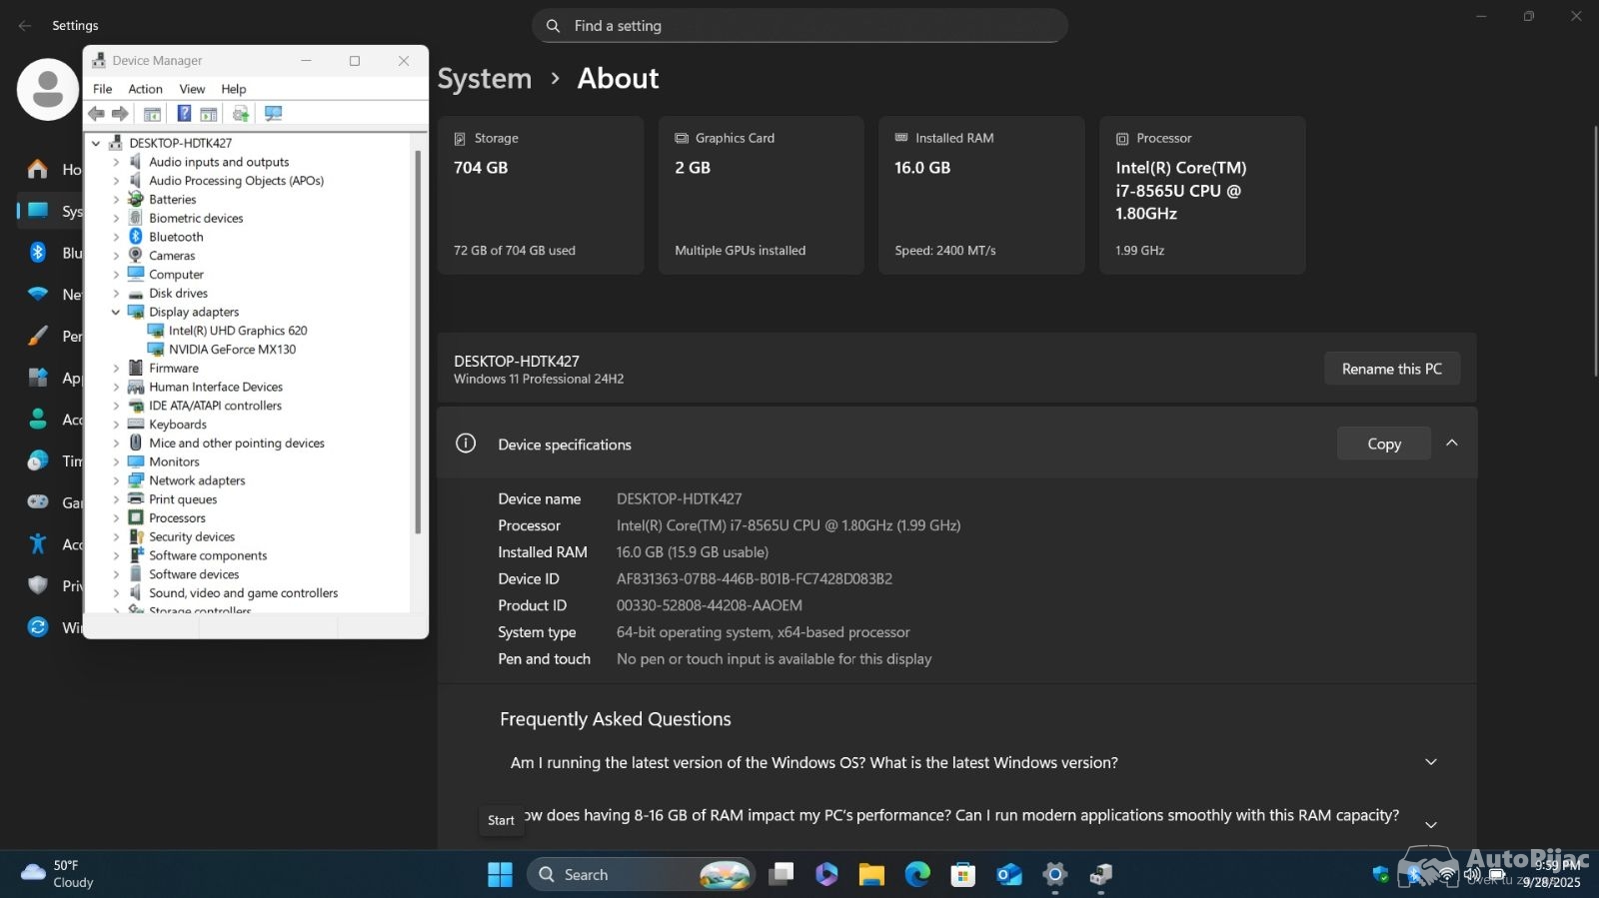Click the Find a setting search field
The height and width of the screenshot is (898, 1599).
[799, 26]
